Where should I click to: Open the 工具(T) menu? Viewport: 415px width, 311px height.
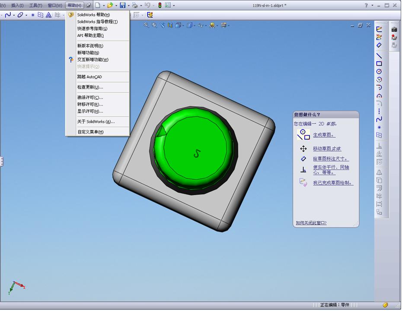pos(35,5)
